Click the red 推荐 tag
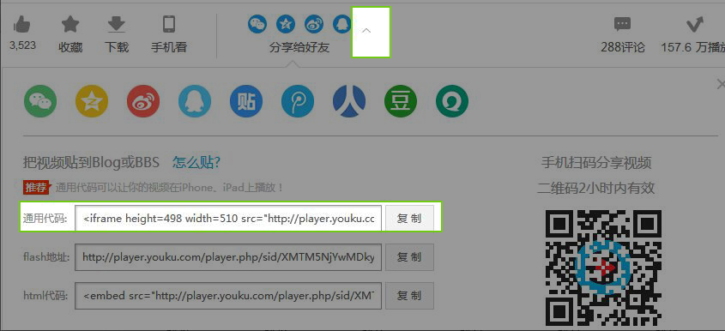 coord(36,188)
